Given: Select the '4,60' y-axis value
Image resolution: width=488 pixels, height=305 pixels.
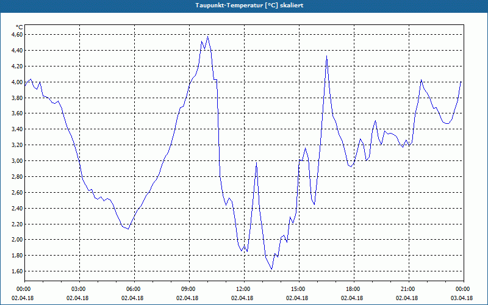Looking at the screenshot, I should click(x=17, y=35).
